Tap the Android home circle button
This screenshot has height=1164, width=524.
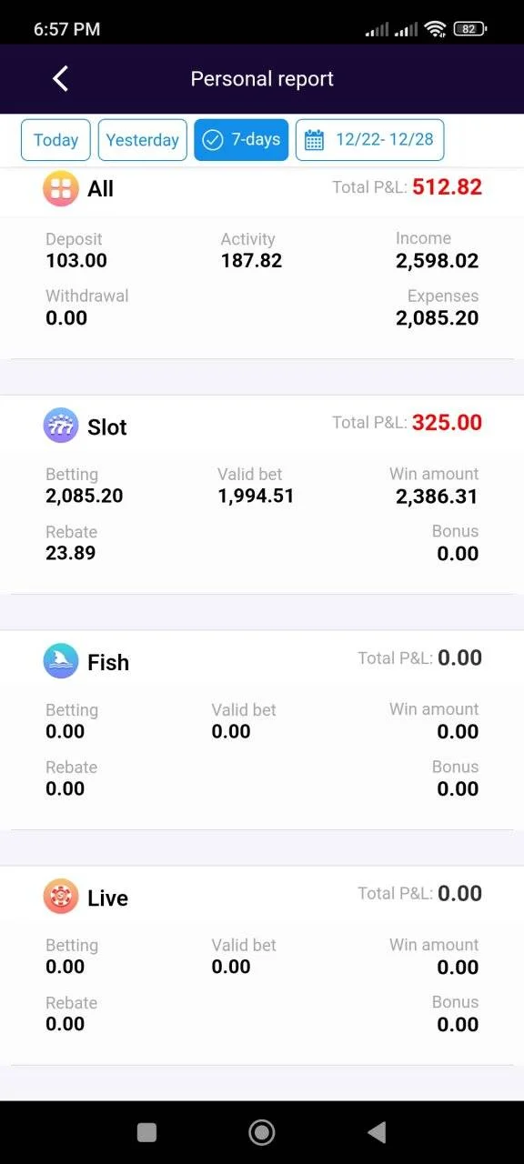(262, 1132)
